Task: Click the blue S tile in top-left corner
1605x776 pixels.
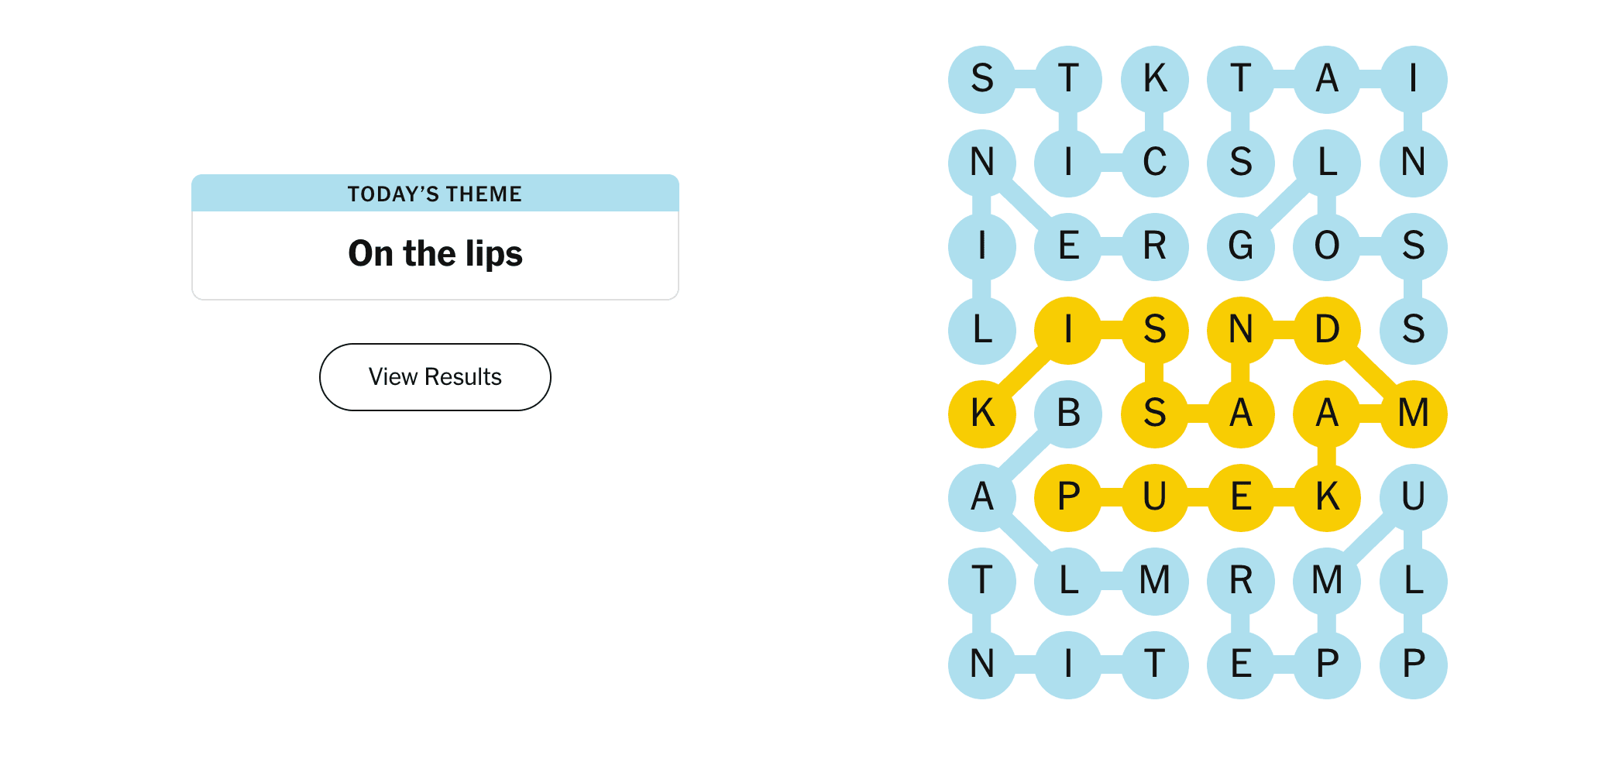Action: tap(982, 79)
